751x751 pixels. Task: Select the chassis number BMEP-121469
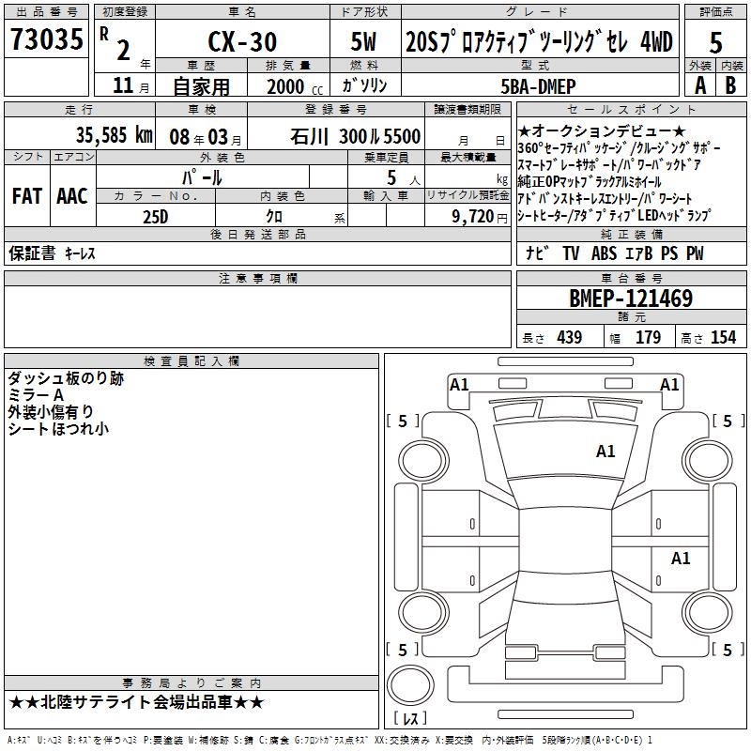coord(631,298)
